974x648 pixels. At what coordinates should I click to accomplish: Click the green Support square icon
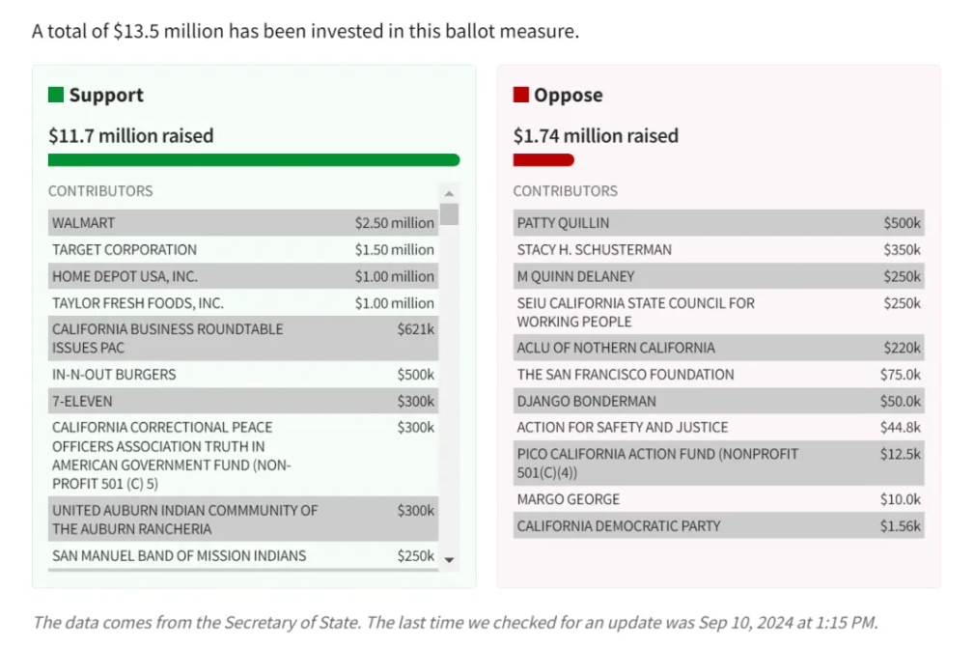pos(56,95)
